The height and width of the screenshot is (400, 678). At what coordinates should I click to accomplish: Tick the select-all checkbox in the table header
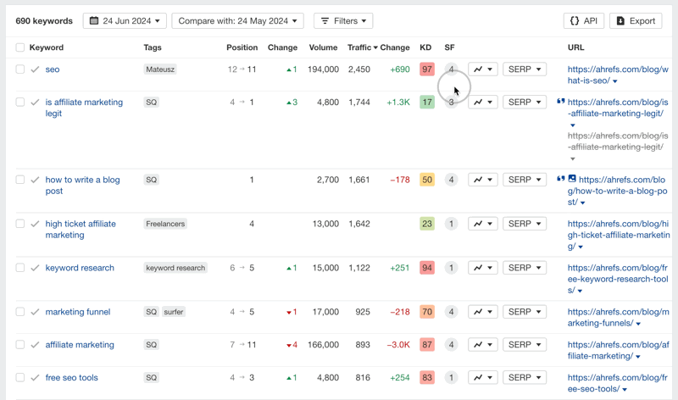(x=19, y=47)
